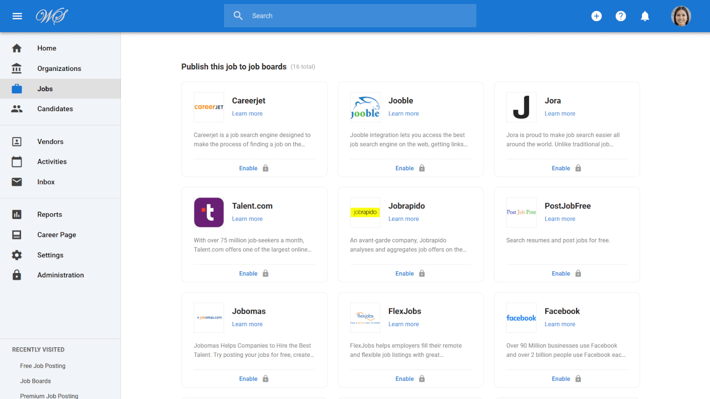
Task: Open Jora Learn more link
Action: [x=560, y=114]
